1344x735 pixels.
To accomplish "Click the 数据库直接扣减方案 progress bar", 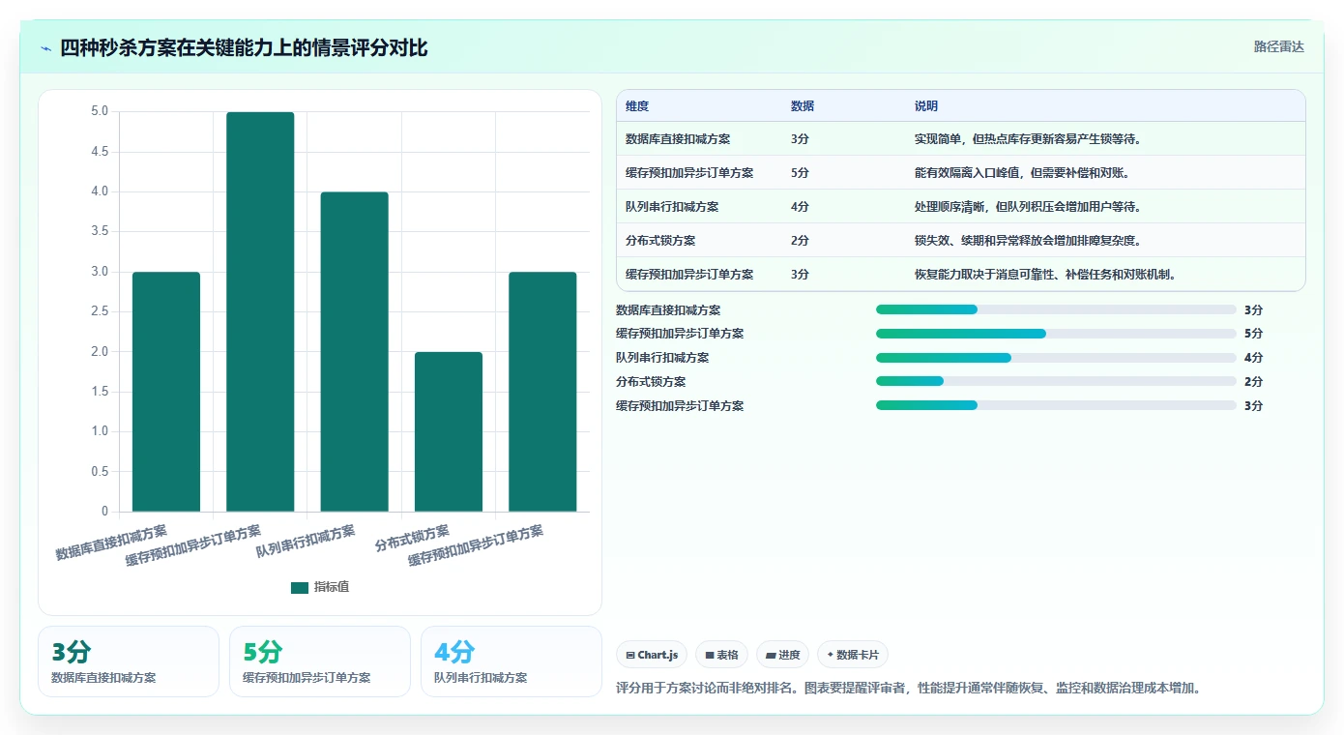I will (x=1056, y=309).
